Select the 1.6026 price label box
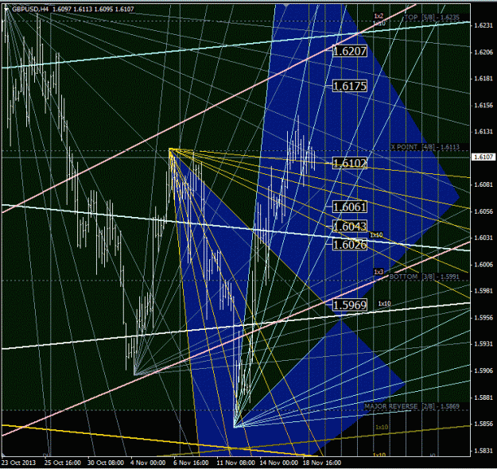Image resolution: width=497 pixels, height=469 pixels. point(350,244)
